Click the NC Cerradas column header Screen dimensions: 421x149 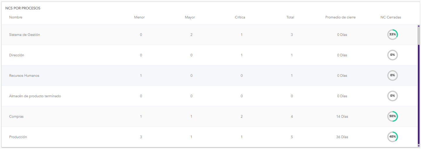point(391,17)
